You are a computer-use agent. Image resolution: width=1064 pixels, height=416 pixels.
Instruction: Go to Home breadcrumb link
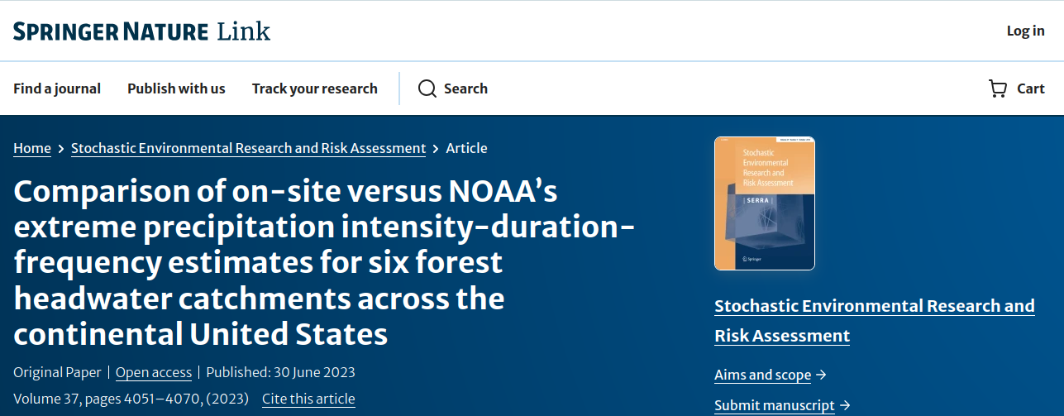click(x=32, y=148)
